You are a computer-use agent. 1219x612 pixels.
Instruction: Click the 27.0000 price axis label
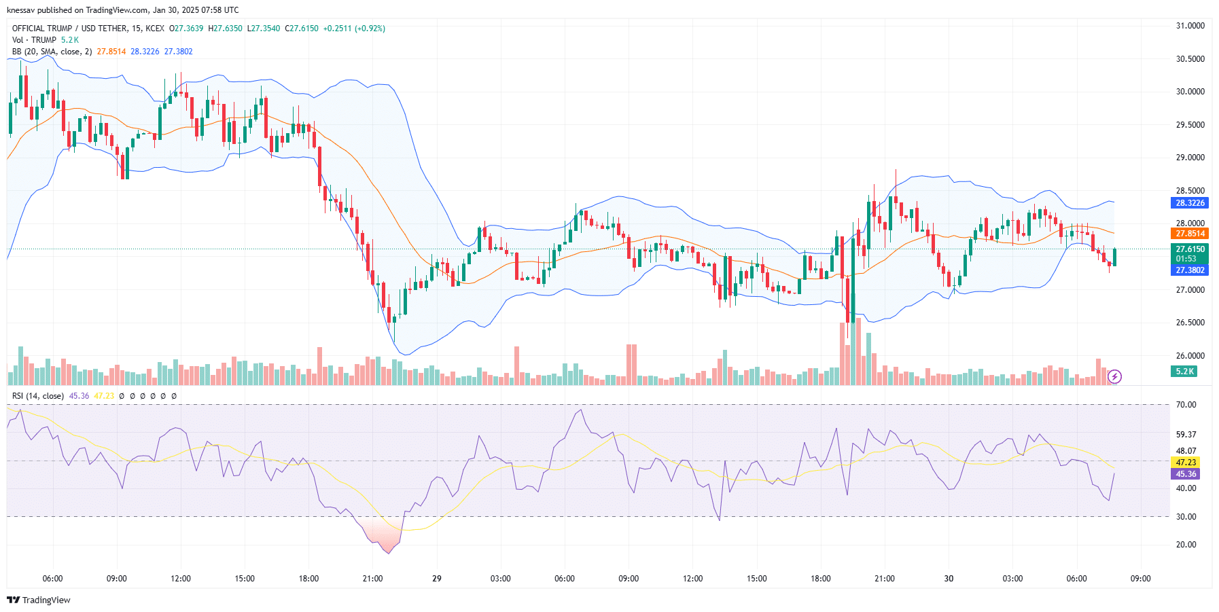click(1190, 290)
